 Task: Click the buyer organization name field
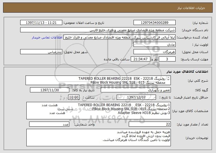coord(98,30)
